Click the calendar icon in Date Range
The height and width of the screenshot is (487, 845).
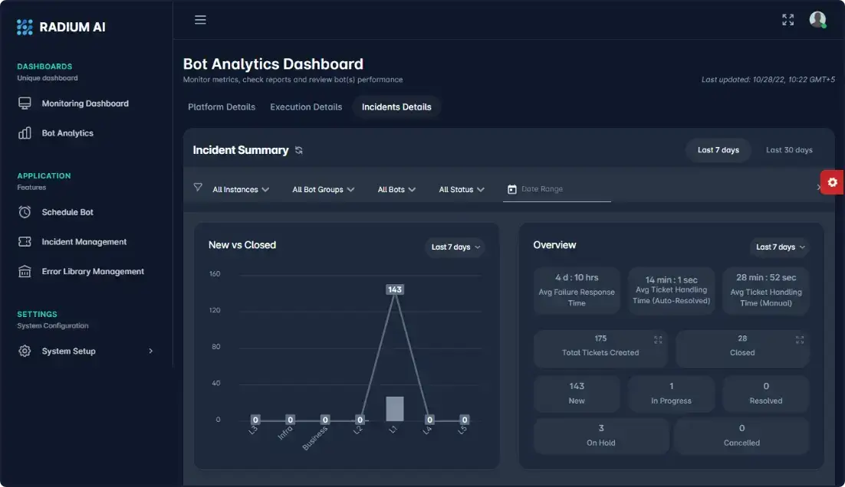point(512,189)
